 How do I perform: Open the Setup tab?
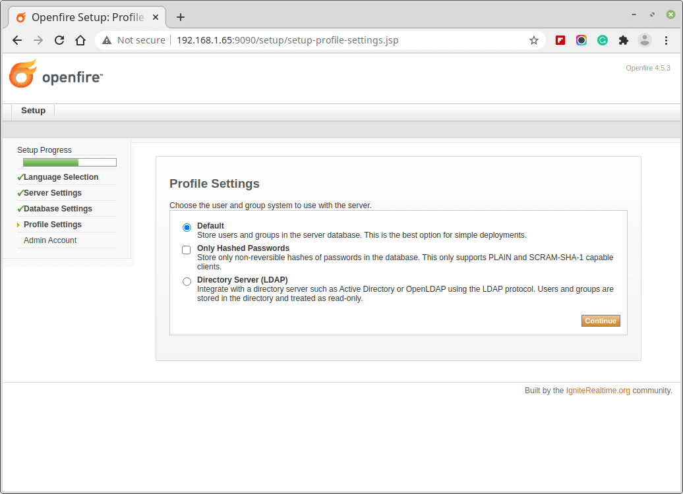[33, 111]
